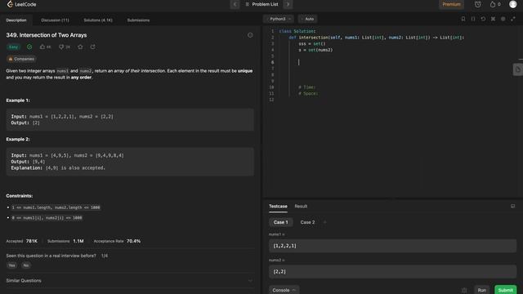Click the Auto setting button
The image size is (523, 294).
(307, 19)
